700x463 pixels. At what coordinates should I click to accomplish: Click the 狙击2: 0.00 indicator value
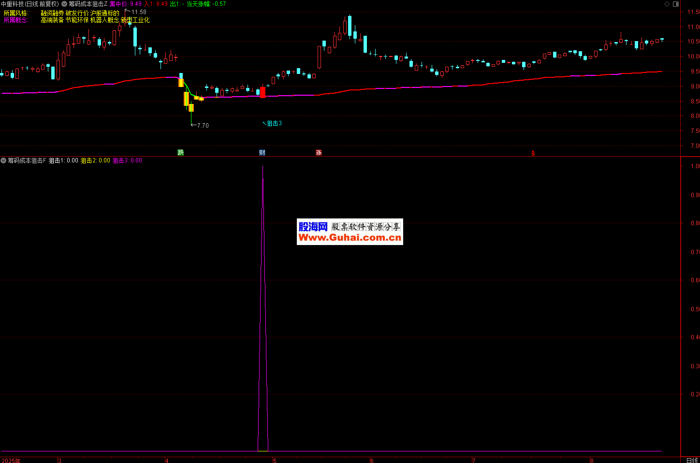(95, 160)
